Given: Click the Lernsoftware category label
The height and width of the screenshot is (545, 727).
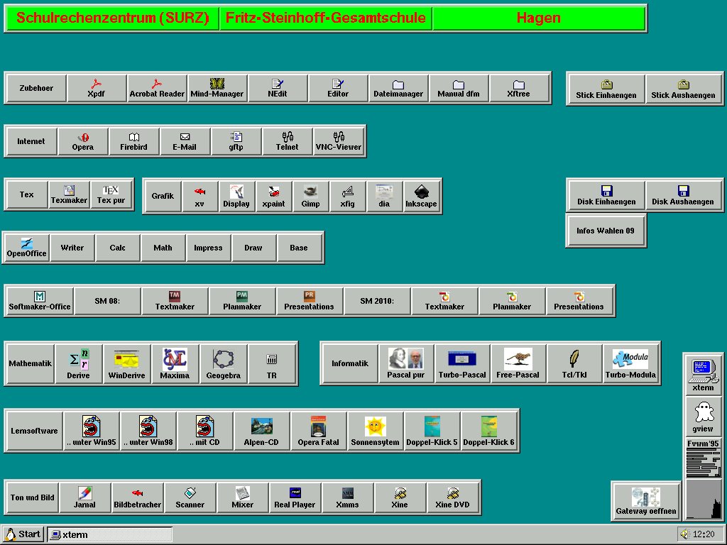Looking at the screenshot, I should [34, 431].
